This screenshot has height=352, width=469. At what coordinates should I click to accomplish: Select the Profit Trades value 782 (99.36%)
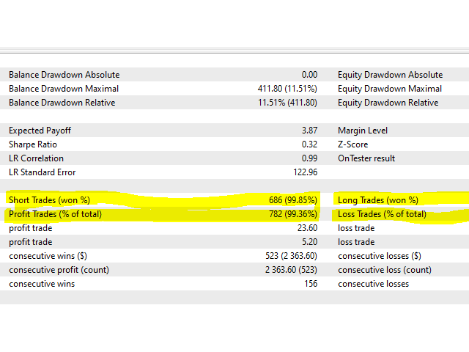pyautogui.click(x=293, y=214)
